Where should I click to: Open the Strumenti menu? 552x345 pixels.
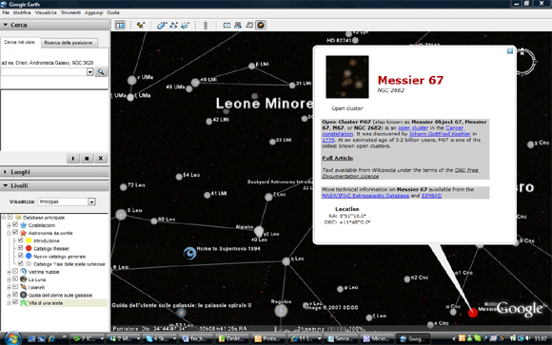[x=70, y=12]
